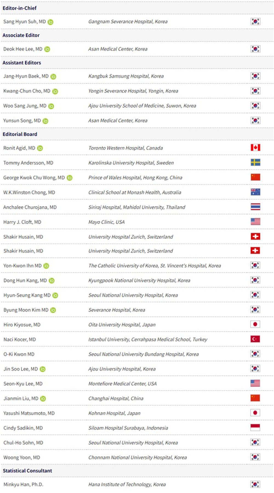The height and width of the screenshot is (493, 274).
Task: Click the Indonesia flag for Cindy Sadikin
Action: tap(255, 428)
